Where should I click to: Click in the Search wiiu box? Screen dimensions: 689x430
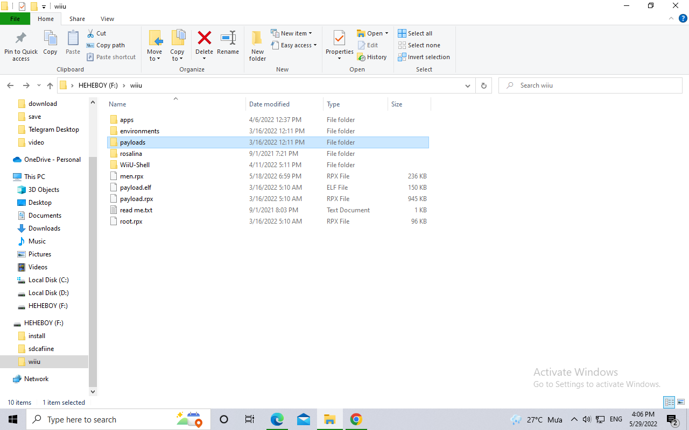tap(590, 85)
